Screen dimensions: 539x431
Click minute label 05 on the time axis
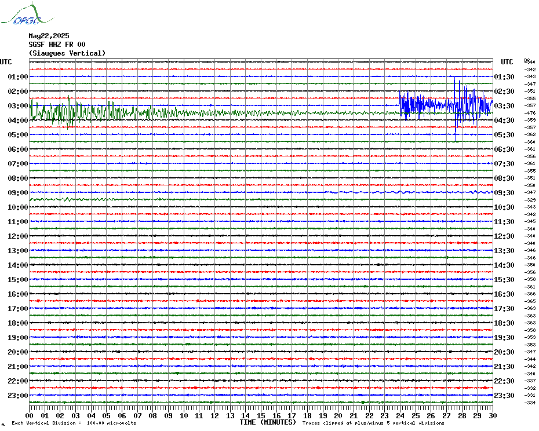(107, 415)
